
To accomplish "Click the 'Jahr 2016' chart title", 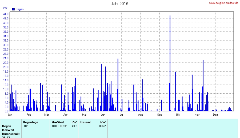I will (x=119, y=4).
